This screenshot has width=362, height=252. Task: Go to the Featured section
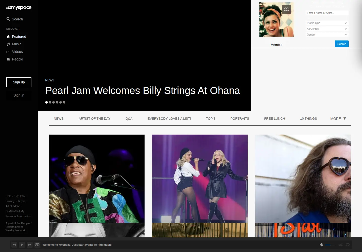click(x=16, y=37)
